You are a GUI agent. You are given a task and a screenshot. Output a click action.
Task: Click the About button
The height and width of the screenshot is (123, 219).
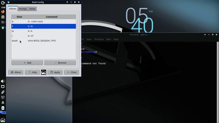[16, 72]
